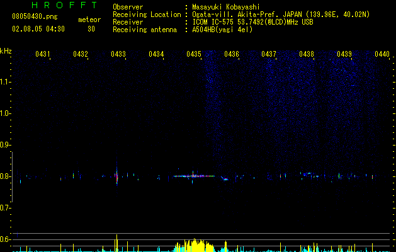396x252 pixels.
Task: Click the 0433 time marker
Action: coord(118,54)
